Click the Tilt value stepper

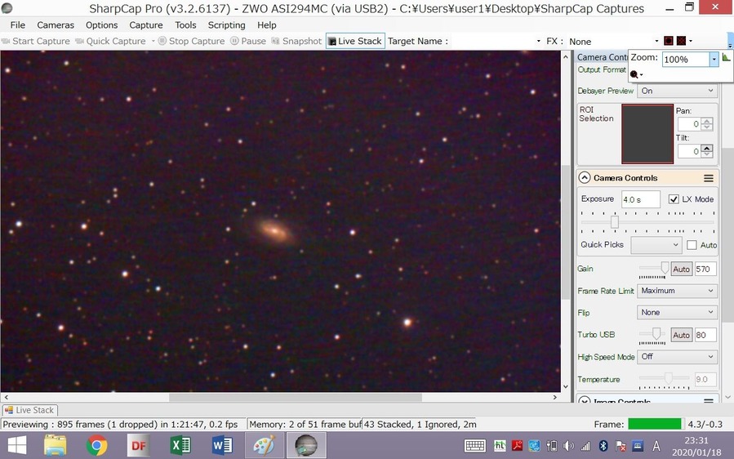tap(707, 151)
